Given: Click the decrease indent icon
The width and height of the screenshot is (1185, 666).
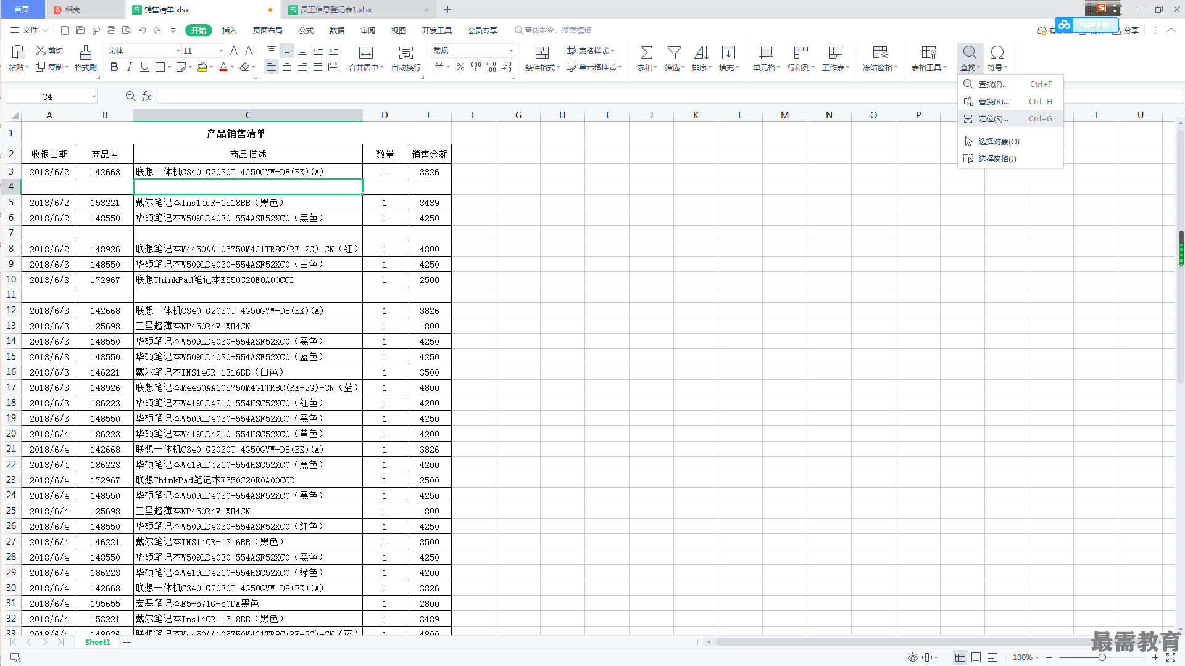Looking at the screenshot, I should (x=318, y=51).
